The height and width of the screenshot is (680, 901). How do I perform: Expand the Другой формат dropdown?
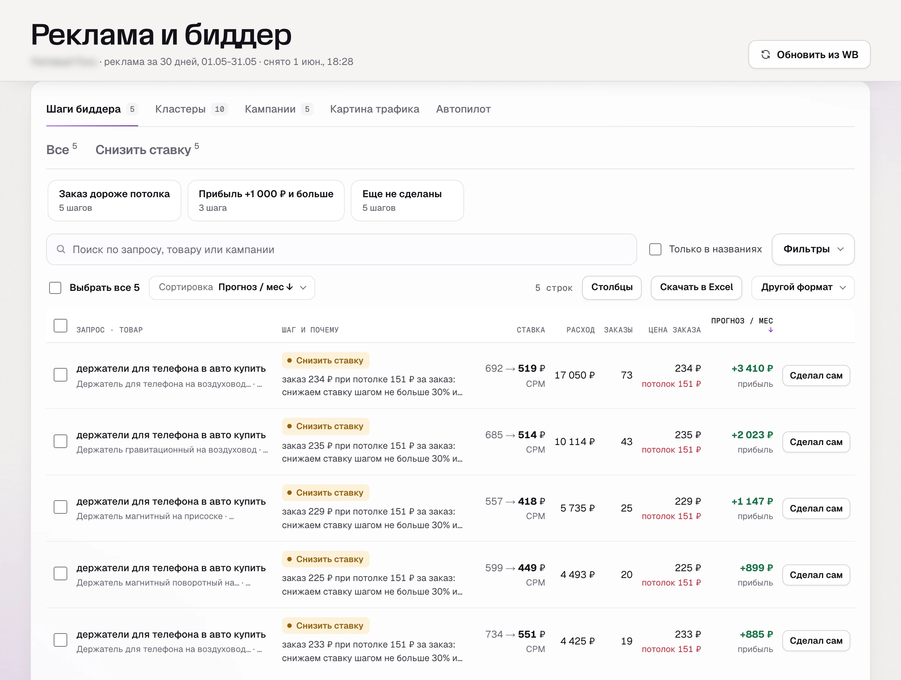[x=802, y=287]
